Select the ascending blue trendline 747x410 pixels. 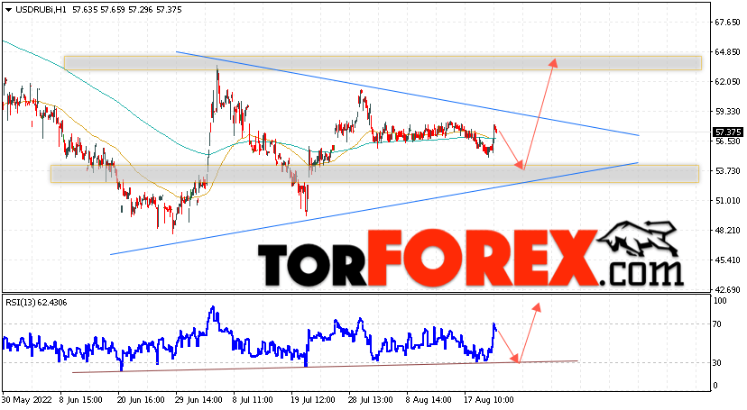tap(374, 208)
